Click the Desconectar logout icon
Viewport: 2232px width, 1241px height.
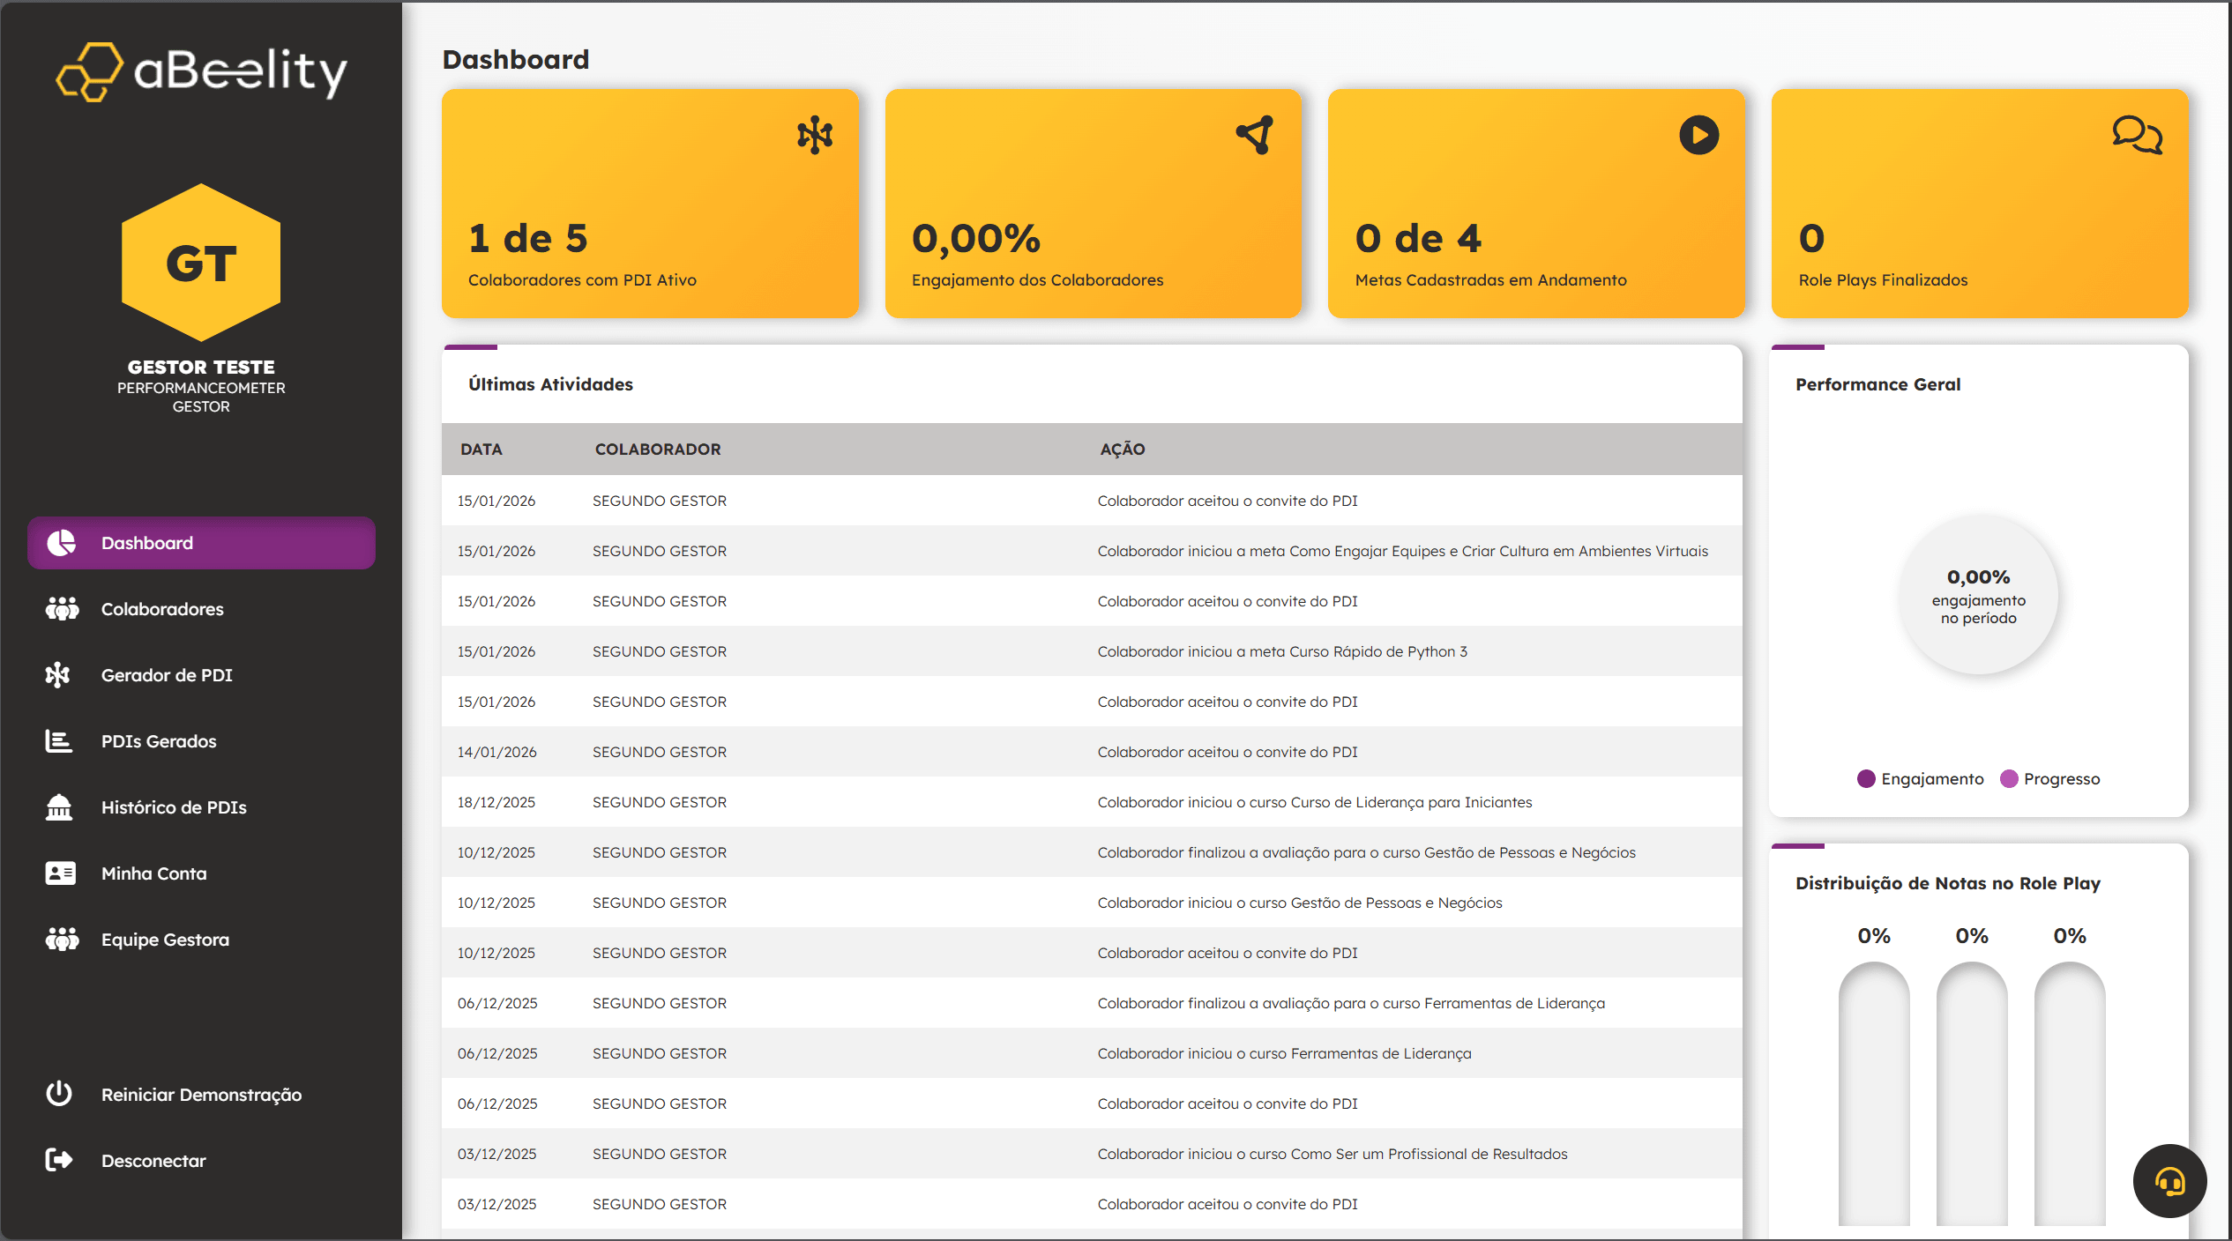tap(58, 1159)
